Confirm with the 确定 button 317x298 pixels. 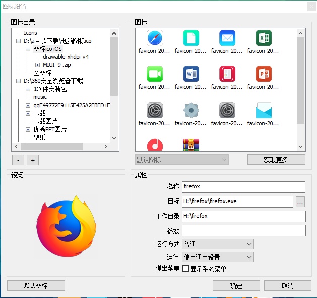click(236, 286)
